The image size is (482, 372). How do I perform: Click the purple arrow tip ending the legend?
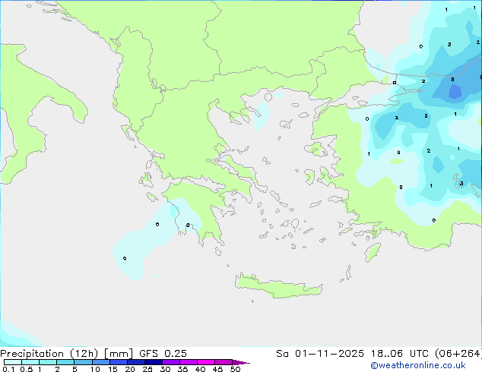click(241, 362)
